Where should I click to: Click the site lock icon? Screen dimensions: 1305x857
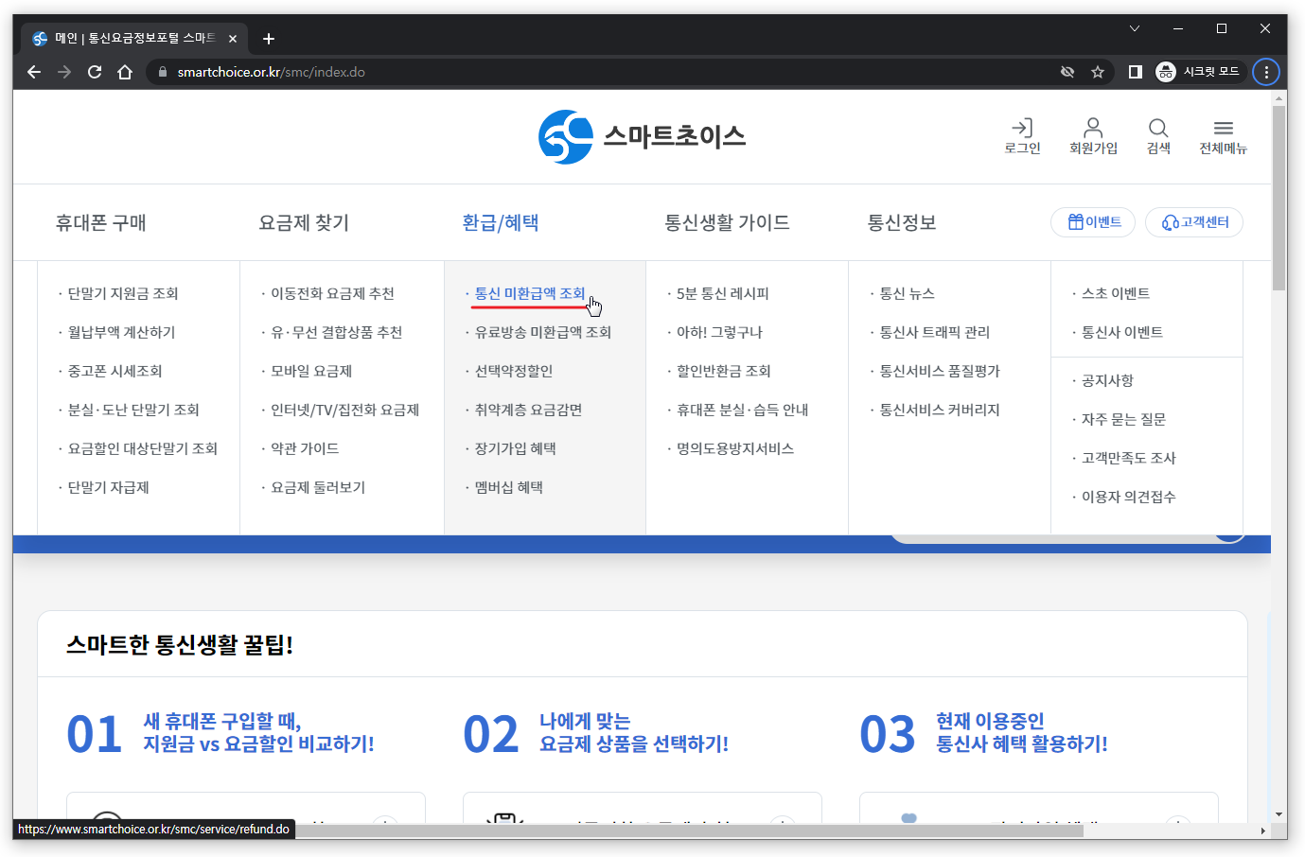point(163,72)
